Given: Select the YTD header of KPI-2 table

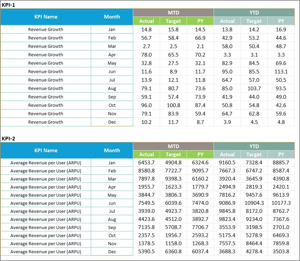Looking at the screenshot, I should (254, 146).
